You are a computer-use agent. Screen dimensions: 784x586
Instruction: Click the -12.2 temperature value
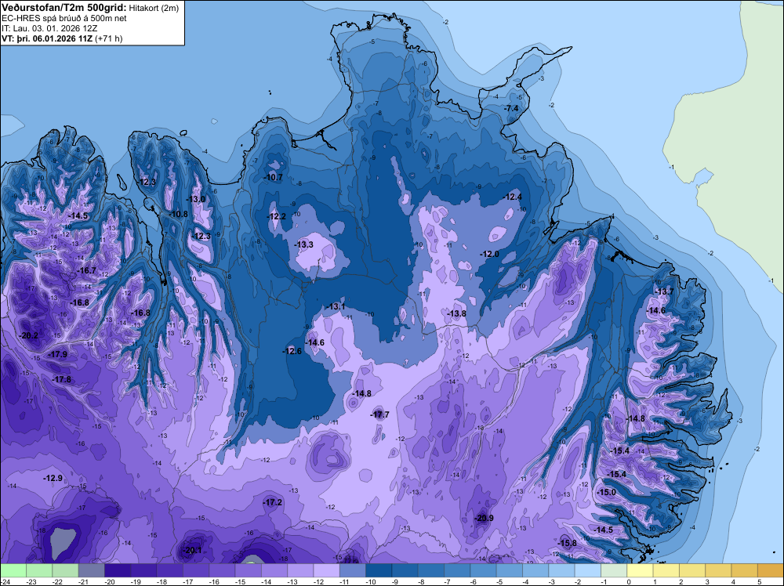coord(277,216)
